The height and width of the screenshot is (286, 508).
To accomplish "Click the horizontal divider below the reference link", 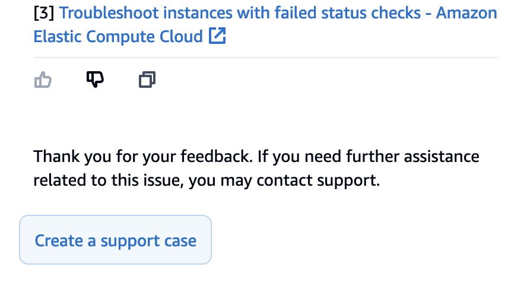I will tap(266, 58).
